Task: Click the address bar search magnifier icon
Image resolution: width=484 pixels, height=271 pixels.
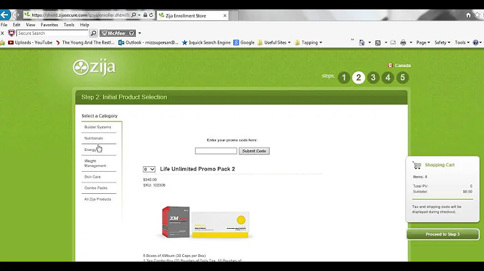Action: coord(133,15)
